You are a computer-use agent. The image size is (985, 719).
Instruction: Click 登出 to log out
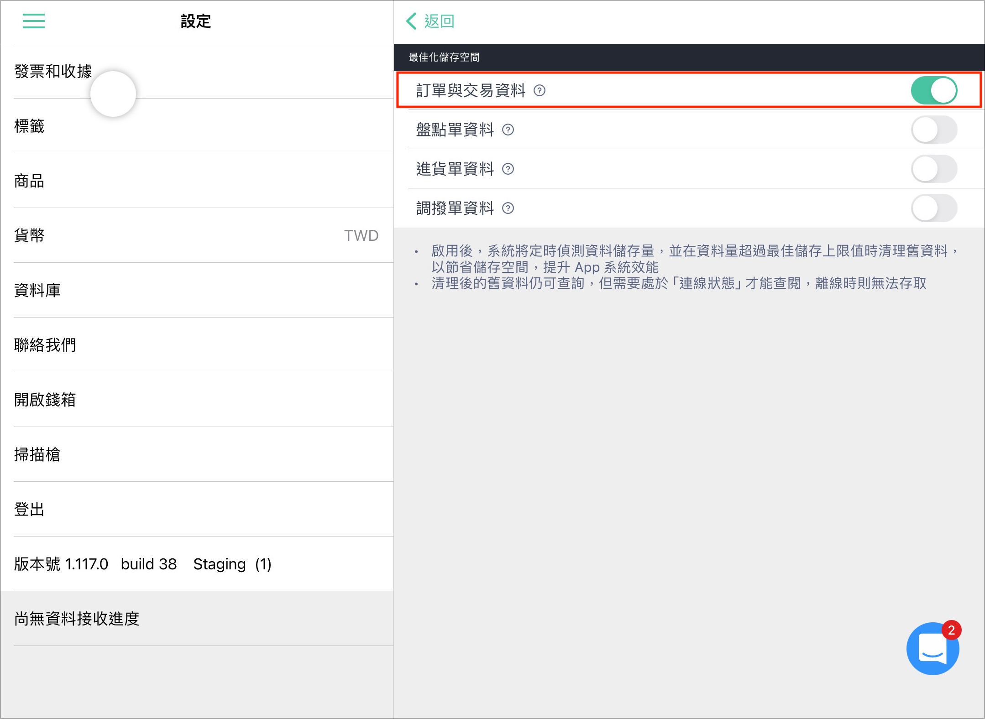(197, 509)
